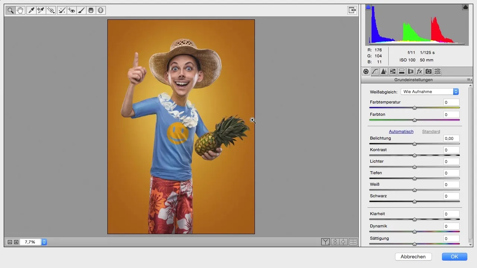Focus the Tiefen value field

coord(451,173)
